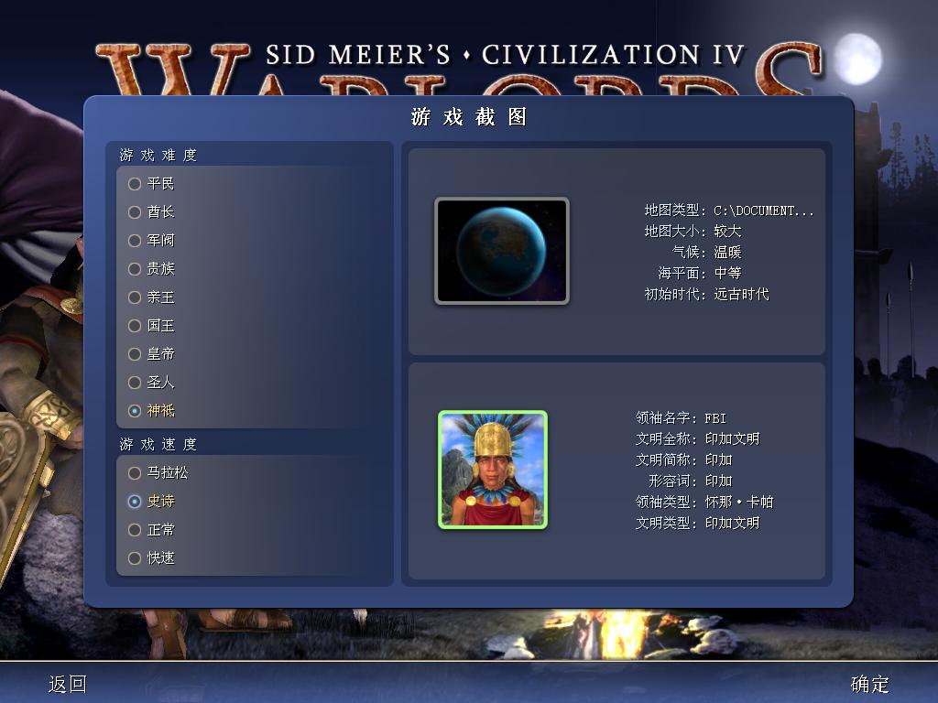This screenshot has width=938, height=703.
Task: Select 圣人 difficulty option
Action: (x=151, y=382)
